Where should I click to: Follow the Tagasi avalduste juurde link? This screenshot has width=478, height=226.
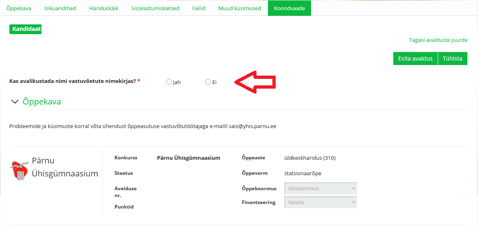click(x=438, y=40)
